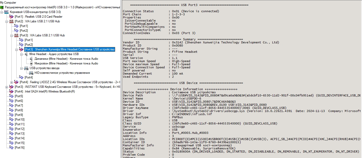
Task: Click the USB icon beside INSTANT USB Keyboard
Action: coord(11,87)
